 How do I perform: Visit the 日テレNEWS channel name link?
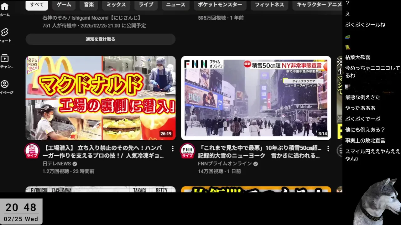tap(57, 163)
